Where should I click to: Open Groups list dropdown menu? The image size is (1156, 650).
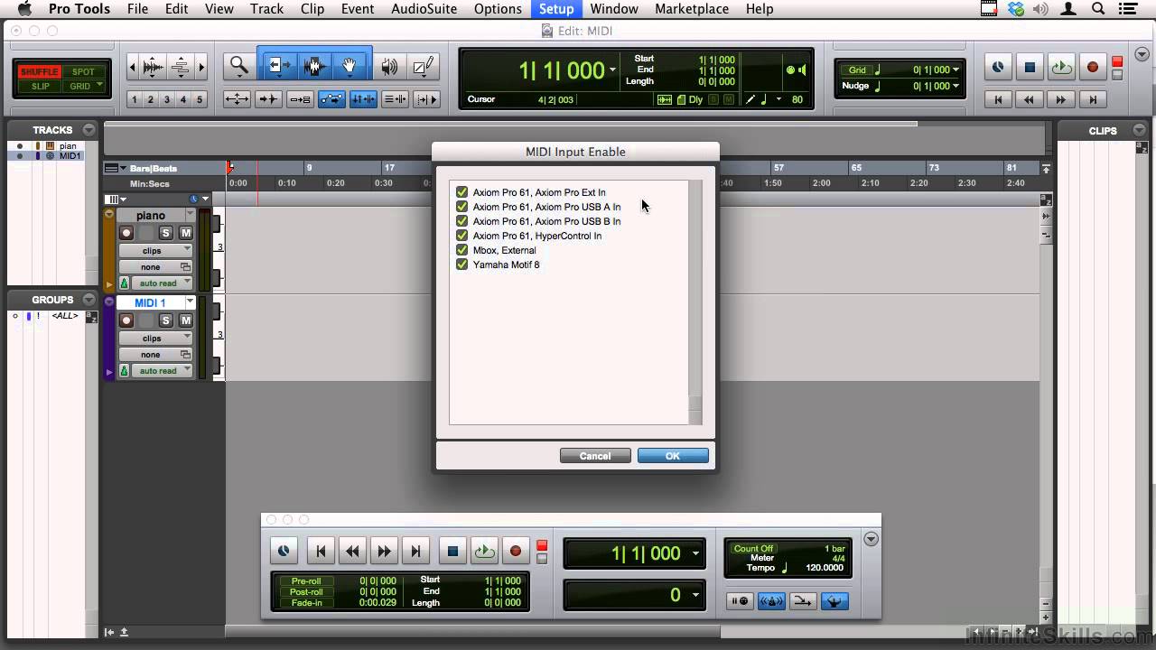coord(89,299)
